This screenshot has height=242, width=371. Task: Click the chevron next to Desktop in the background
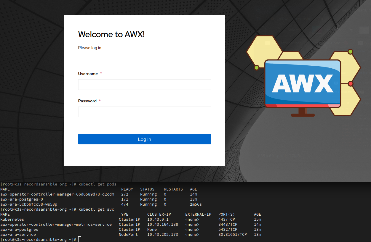(351, 30)
